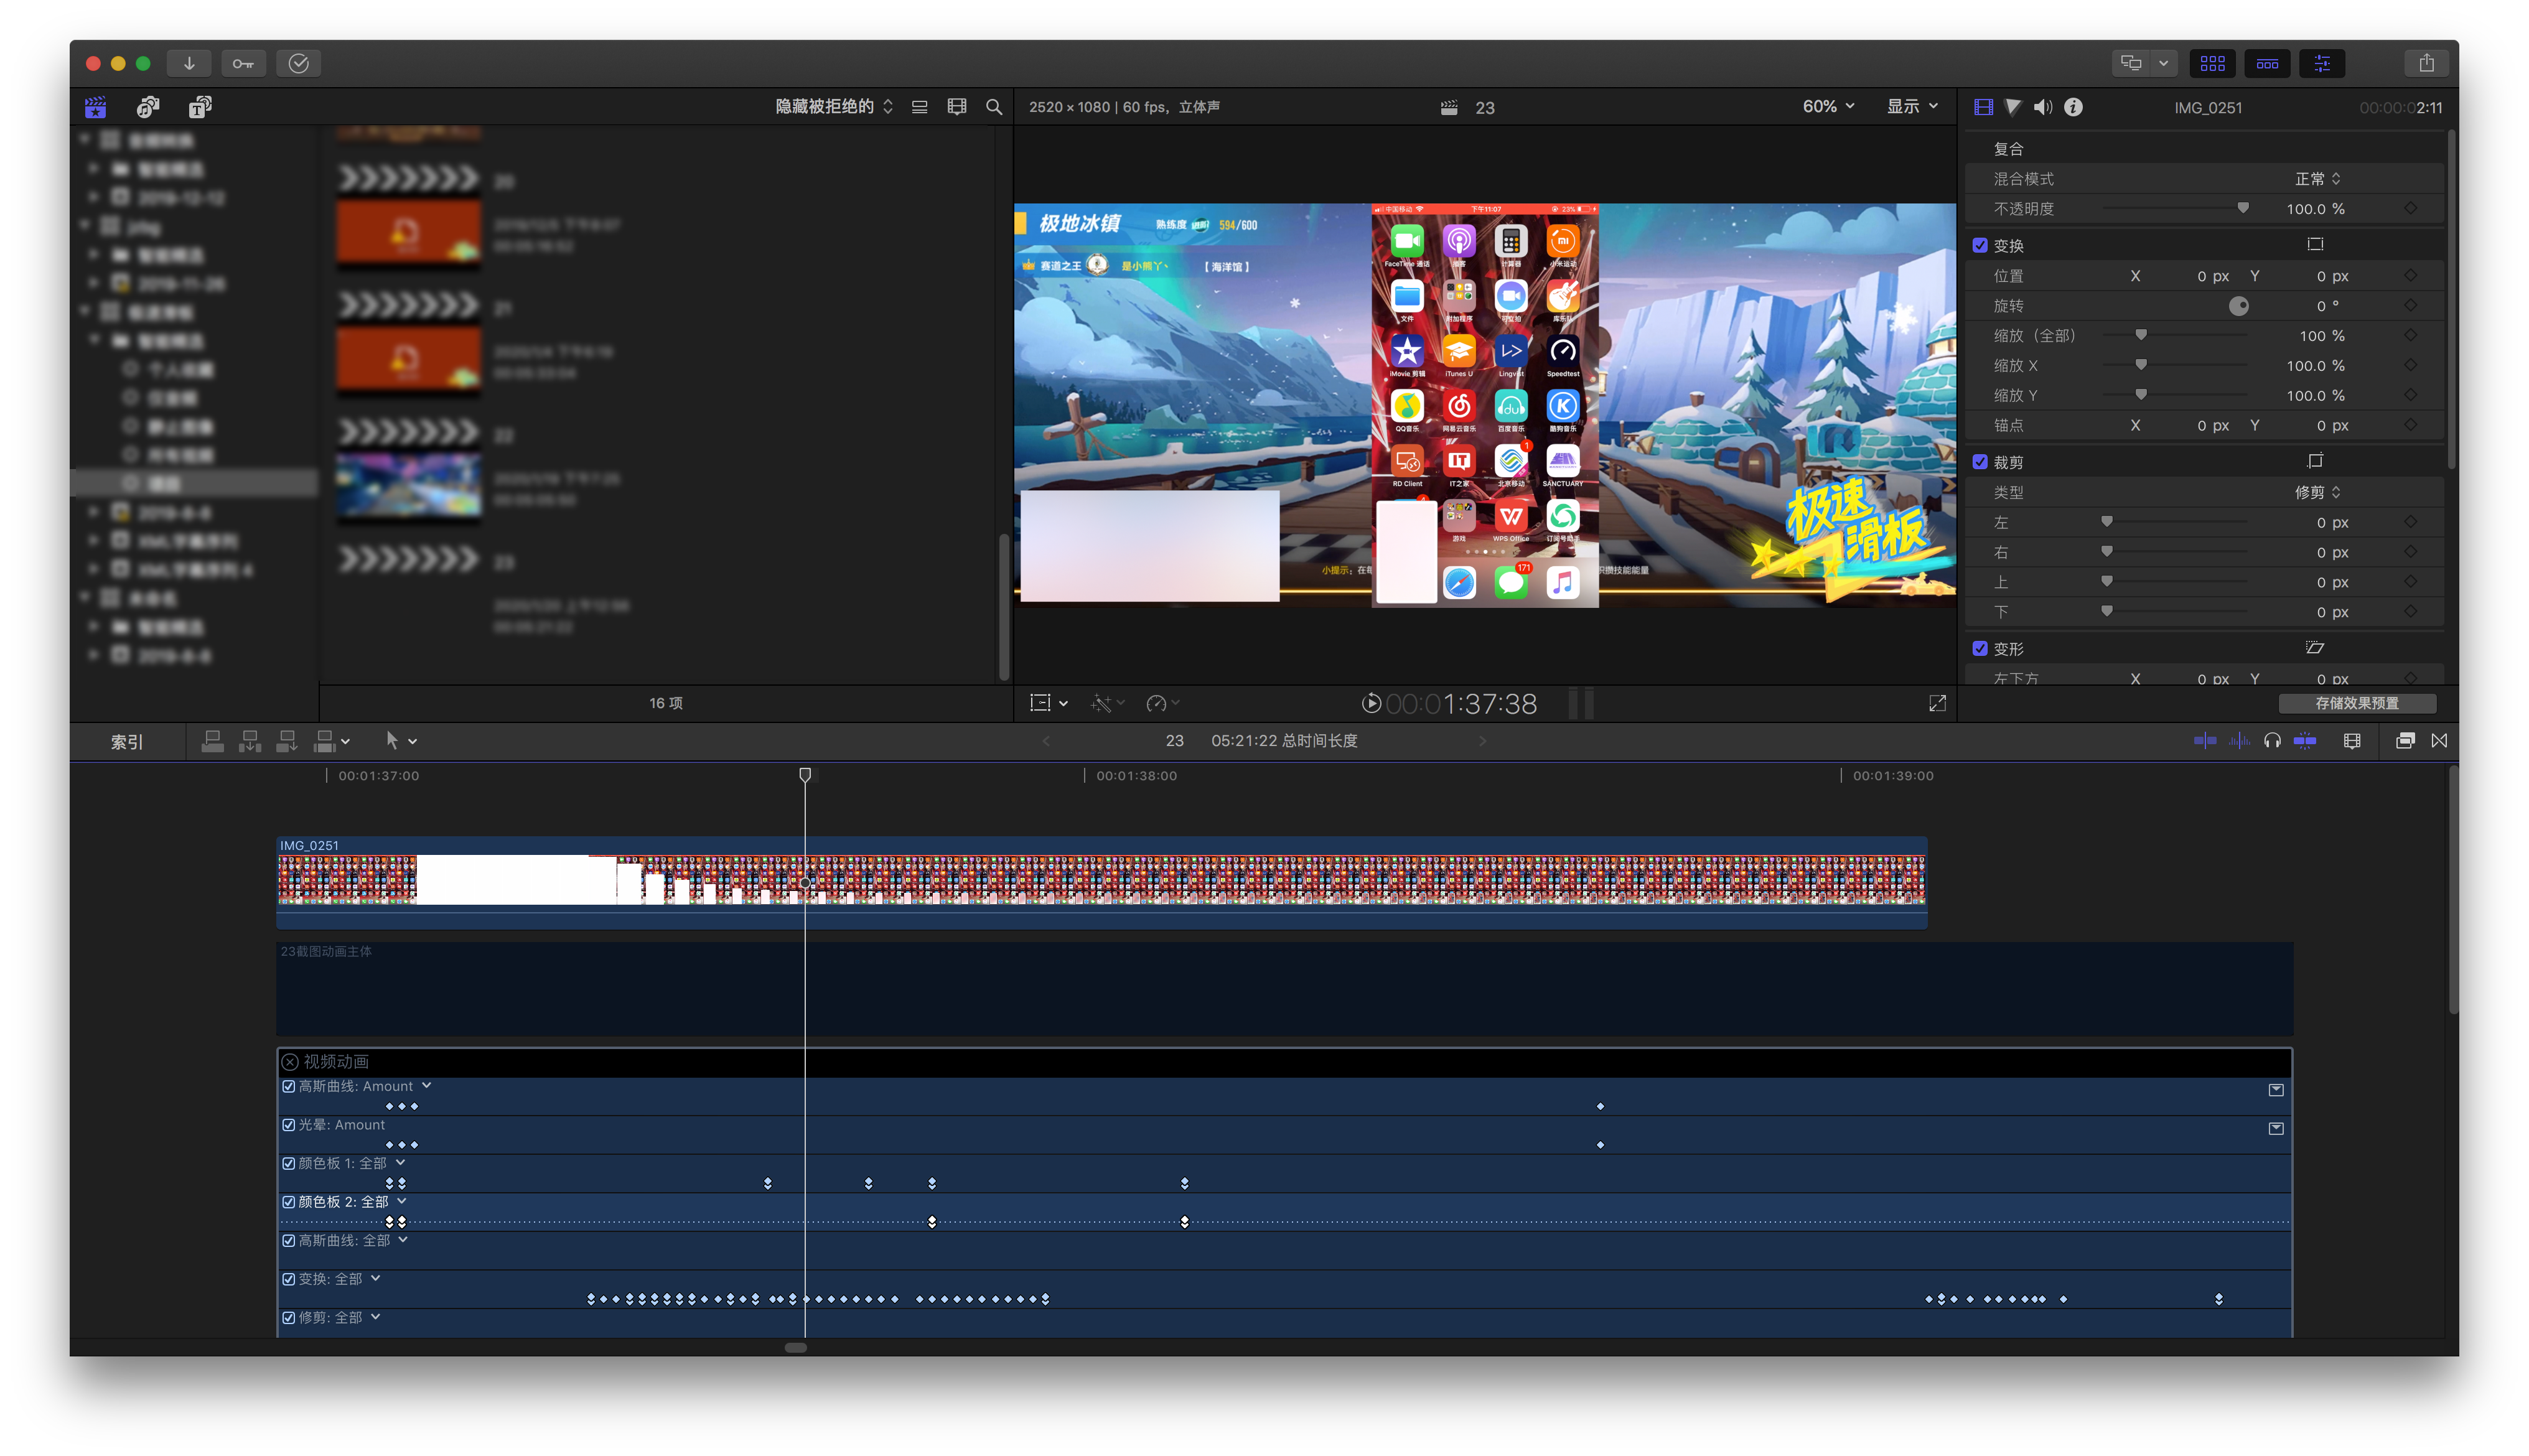Open the keyword editor key icon
Screen dimensions: 2529x1456
(243, 63)
